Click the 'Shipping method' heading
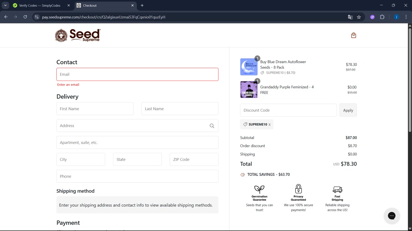 coord(76,191)
